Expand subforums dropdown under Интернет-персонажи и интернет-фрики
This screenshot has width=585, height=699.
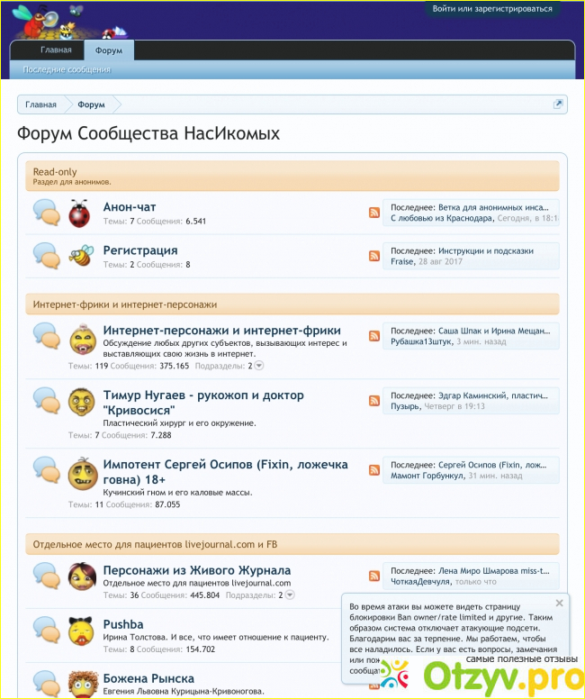pyautogui.click(x=259, y=366)
